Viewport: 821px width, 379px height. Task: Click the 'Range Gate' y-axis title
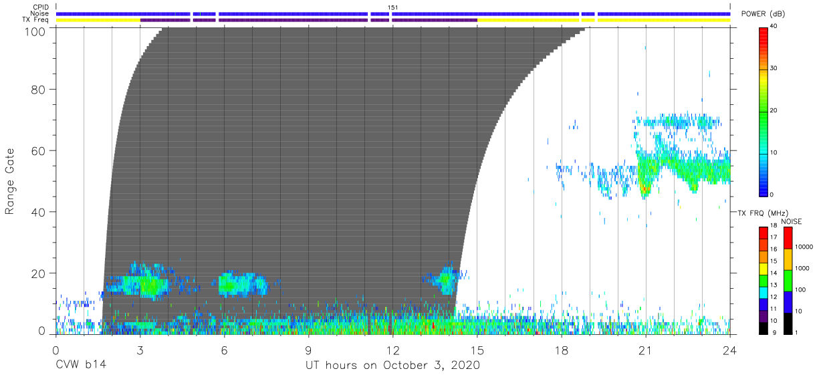[10, 181]
